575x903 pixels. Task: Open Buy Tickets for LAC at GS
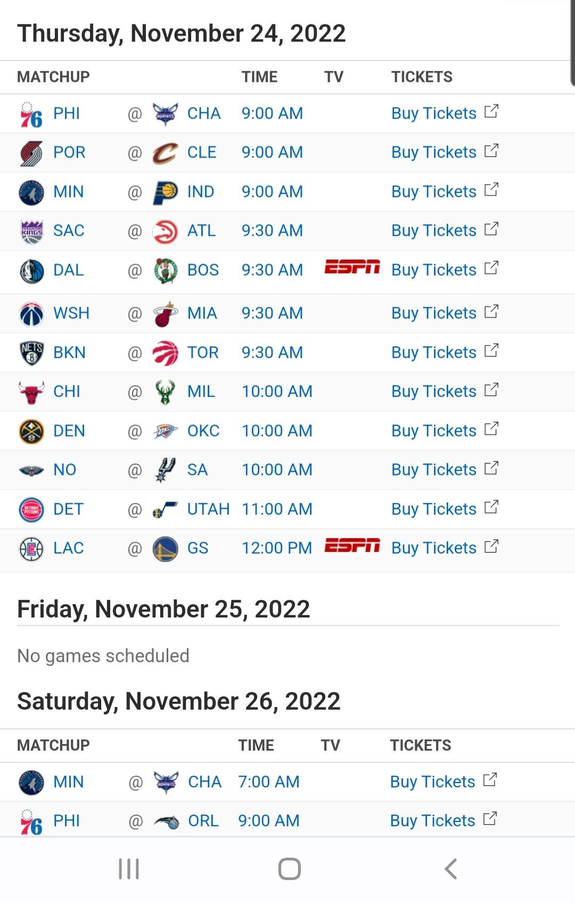(433, 548)
